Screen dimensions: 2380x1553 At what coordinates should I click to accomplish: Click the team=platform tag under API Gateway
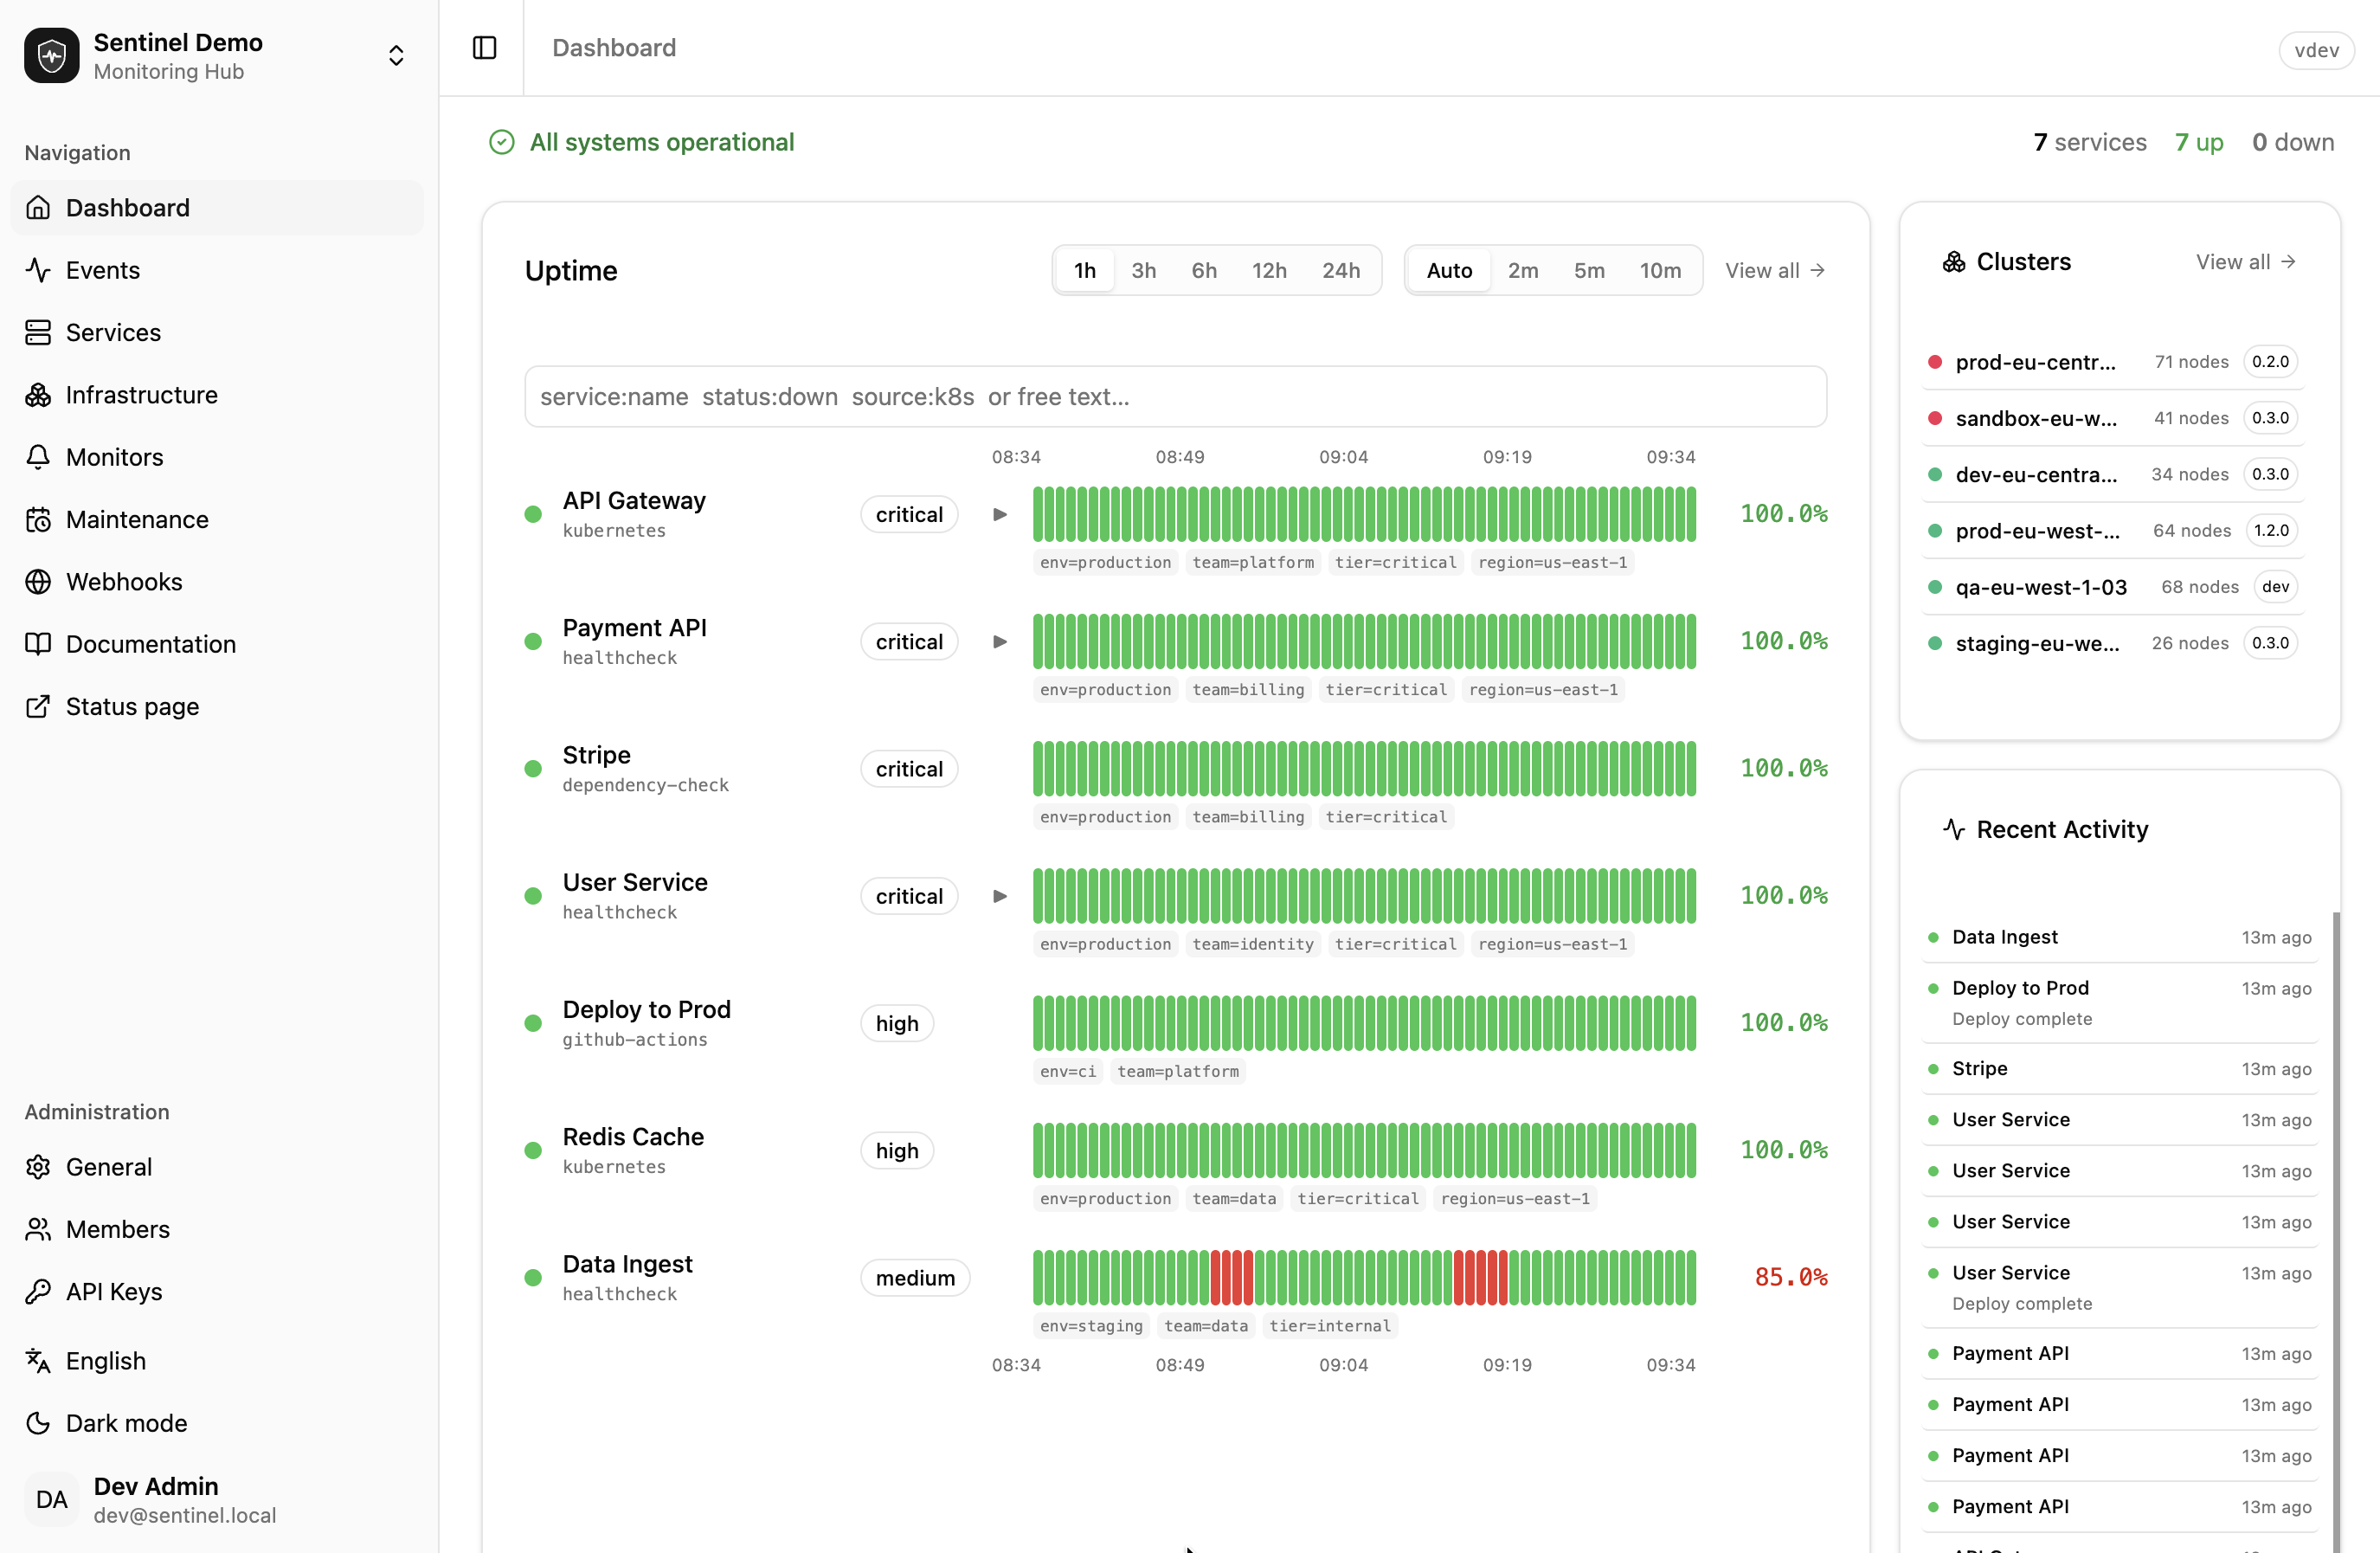[x=1253, y=562]
